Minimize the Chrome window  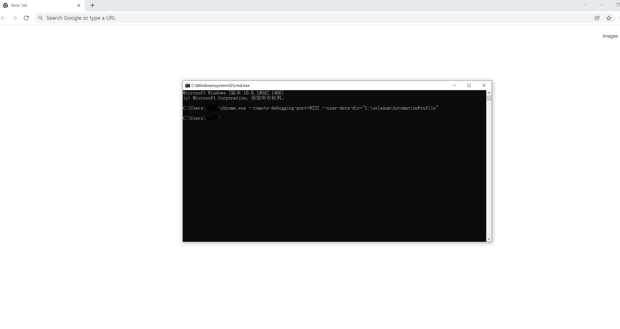601,5
